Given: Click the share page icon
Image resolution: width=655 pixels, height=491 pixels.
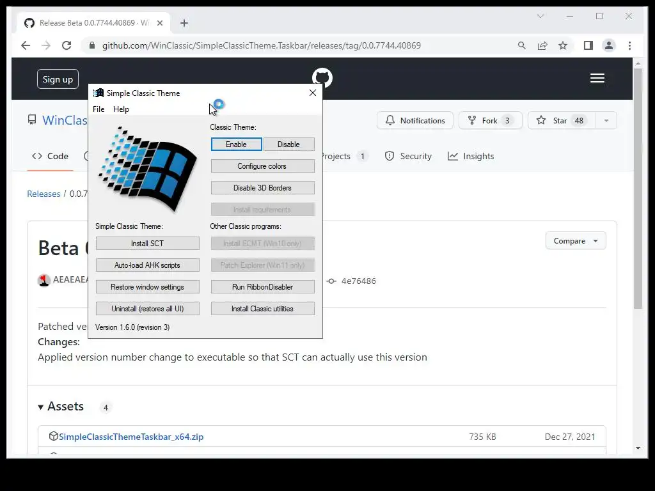Looking at the screenshot, I should coord(542,45).
